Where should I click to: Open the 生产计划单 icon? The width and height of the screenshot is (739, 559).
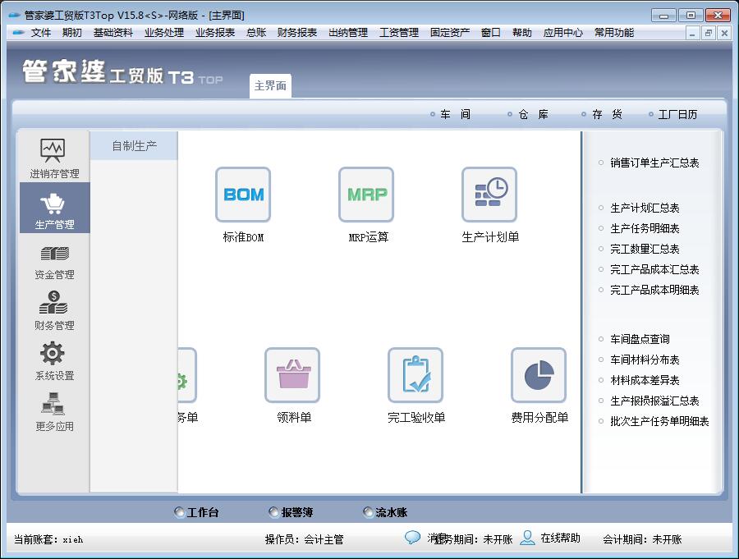coord(489,195)
